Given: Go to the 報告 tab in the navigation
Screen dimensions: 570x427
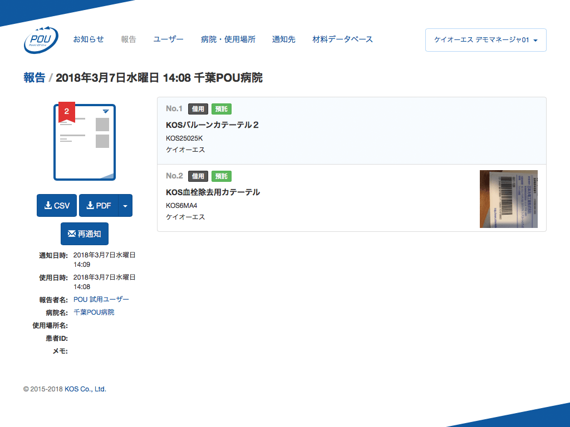Looking at the screenshot, I should 129,39.
